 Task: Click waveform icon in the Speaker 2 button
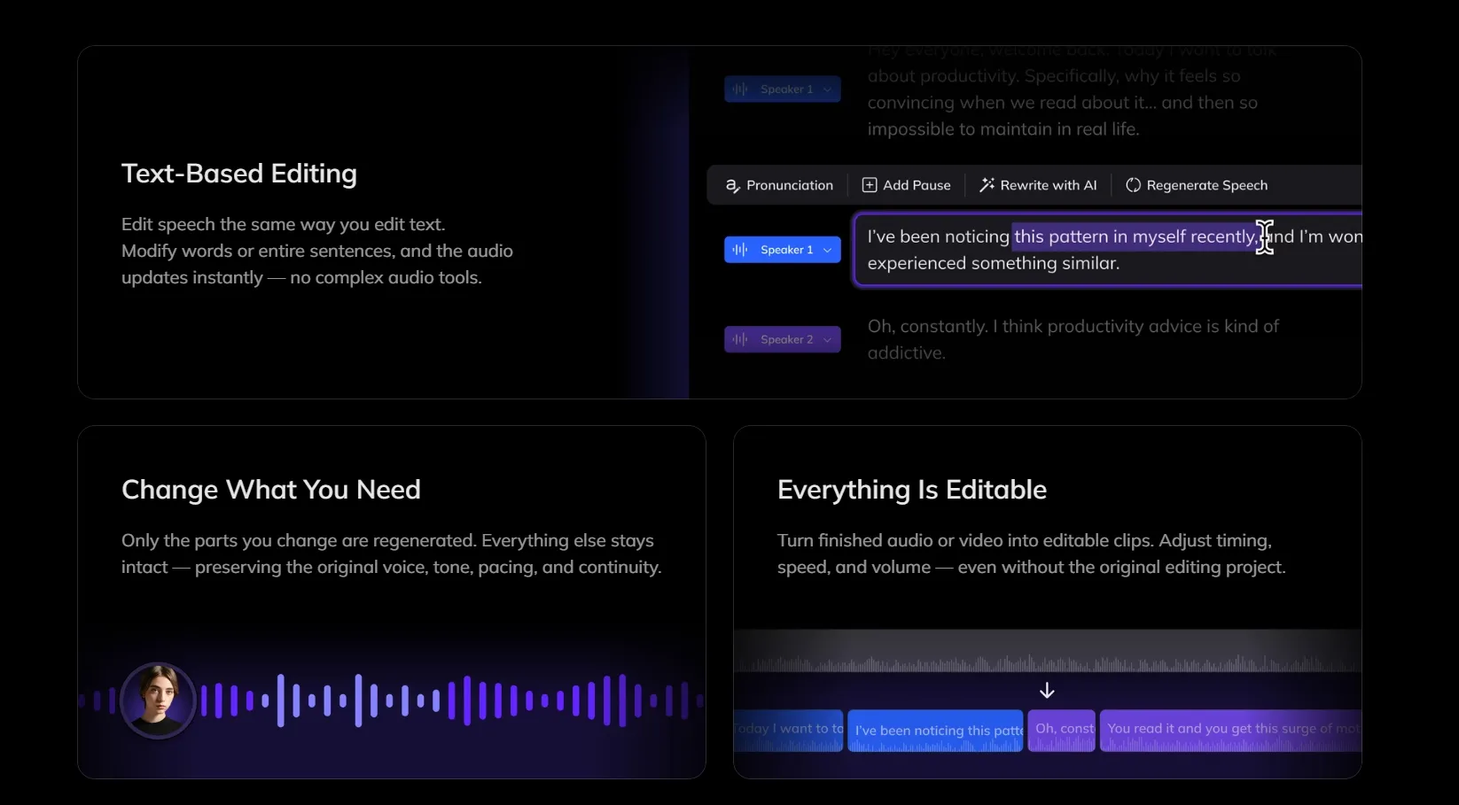(x=740, y=339)
